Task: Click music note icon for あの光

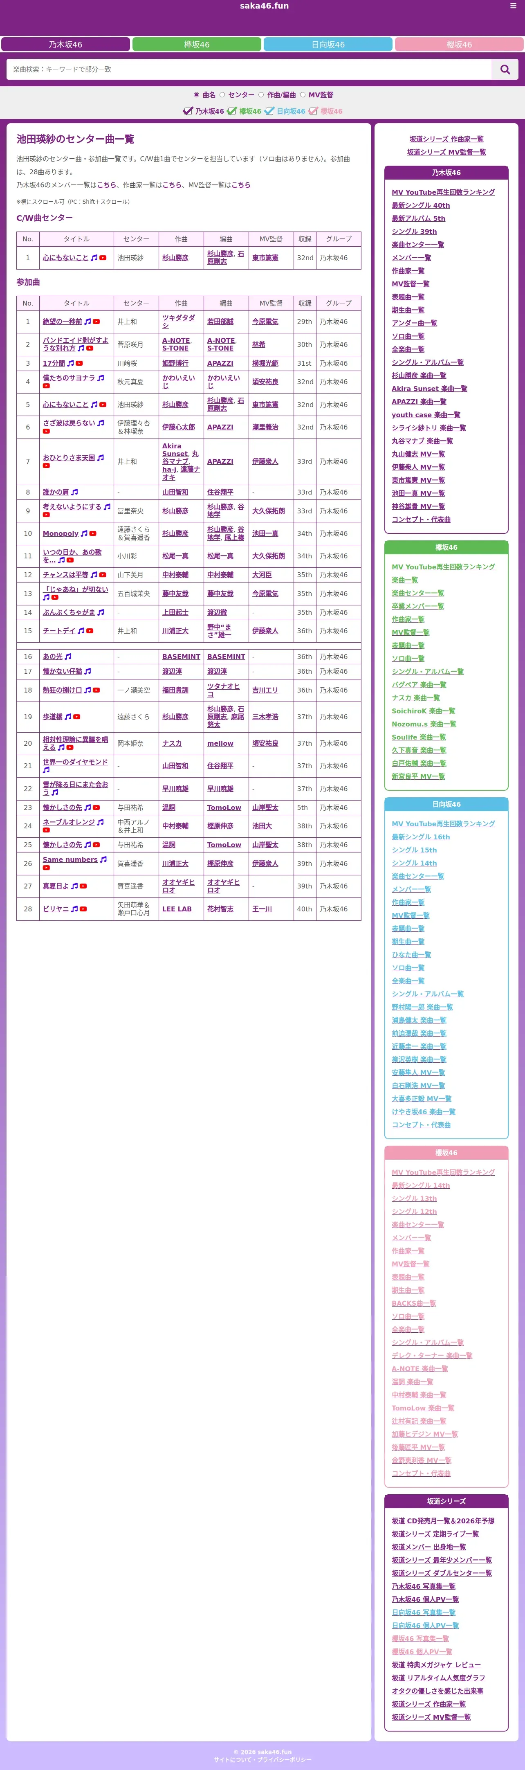Action: [68, 657]
